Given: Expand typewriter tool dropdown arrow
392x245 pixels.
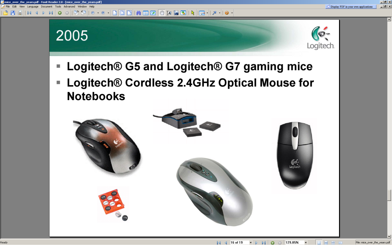Looking at the screenshot, I should (x=207, y=13).
